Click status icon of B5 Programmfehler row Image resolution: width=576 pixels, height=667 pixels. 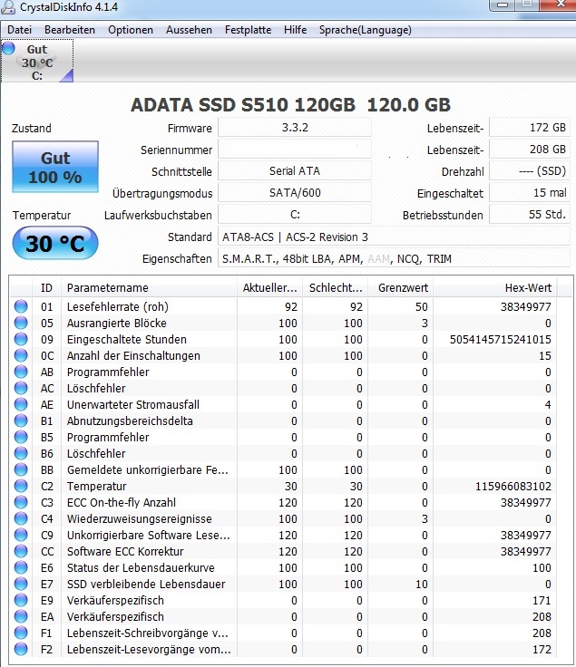[x=21, y=437]
